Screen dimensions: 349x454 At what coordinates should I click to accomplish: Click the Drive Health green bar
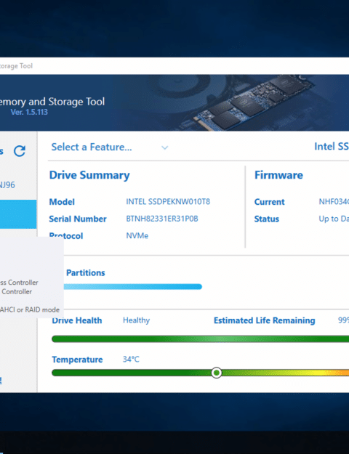click(x=200, y=339)
